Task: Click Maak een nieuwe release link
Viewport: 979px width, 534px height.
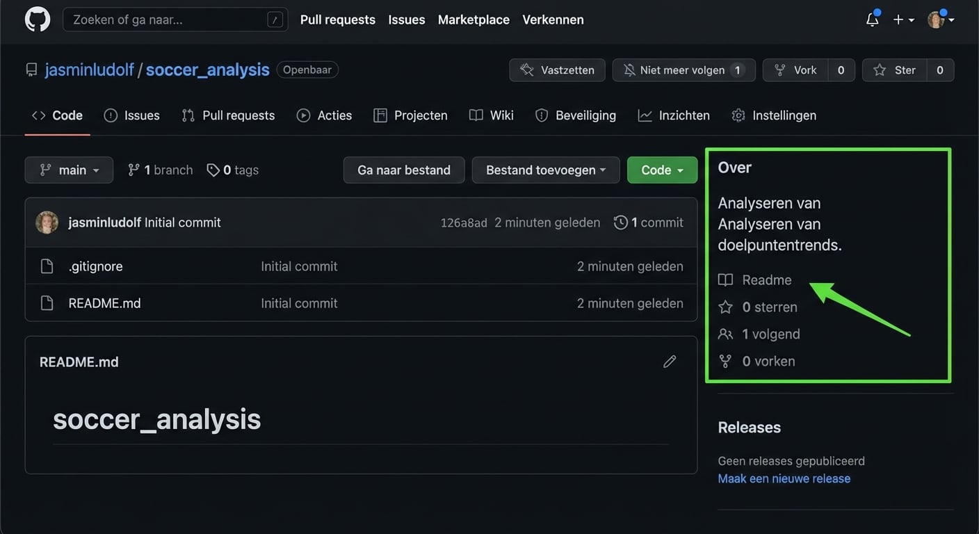Action: (784, 478)
